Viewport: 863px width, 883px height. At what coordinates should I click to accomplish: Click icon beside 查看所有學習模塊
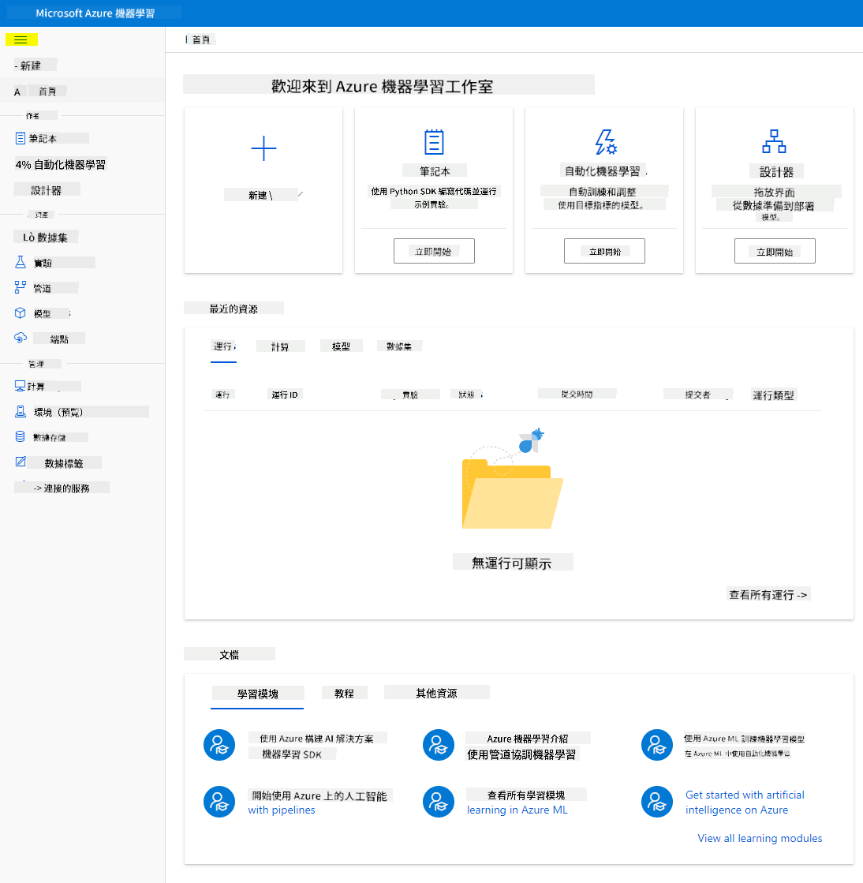439,802
